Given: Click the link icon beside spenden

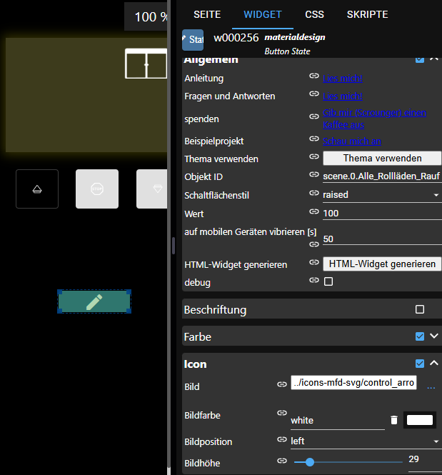Looking at the screenshot, I should [314, 116].
